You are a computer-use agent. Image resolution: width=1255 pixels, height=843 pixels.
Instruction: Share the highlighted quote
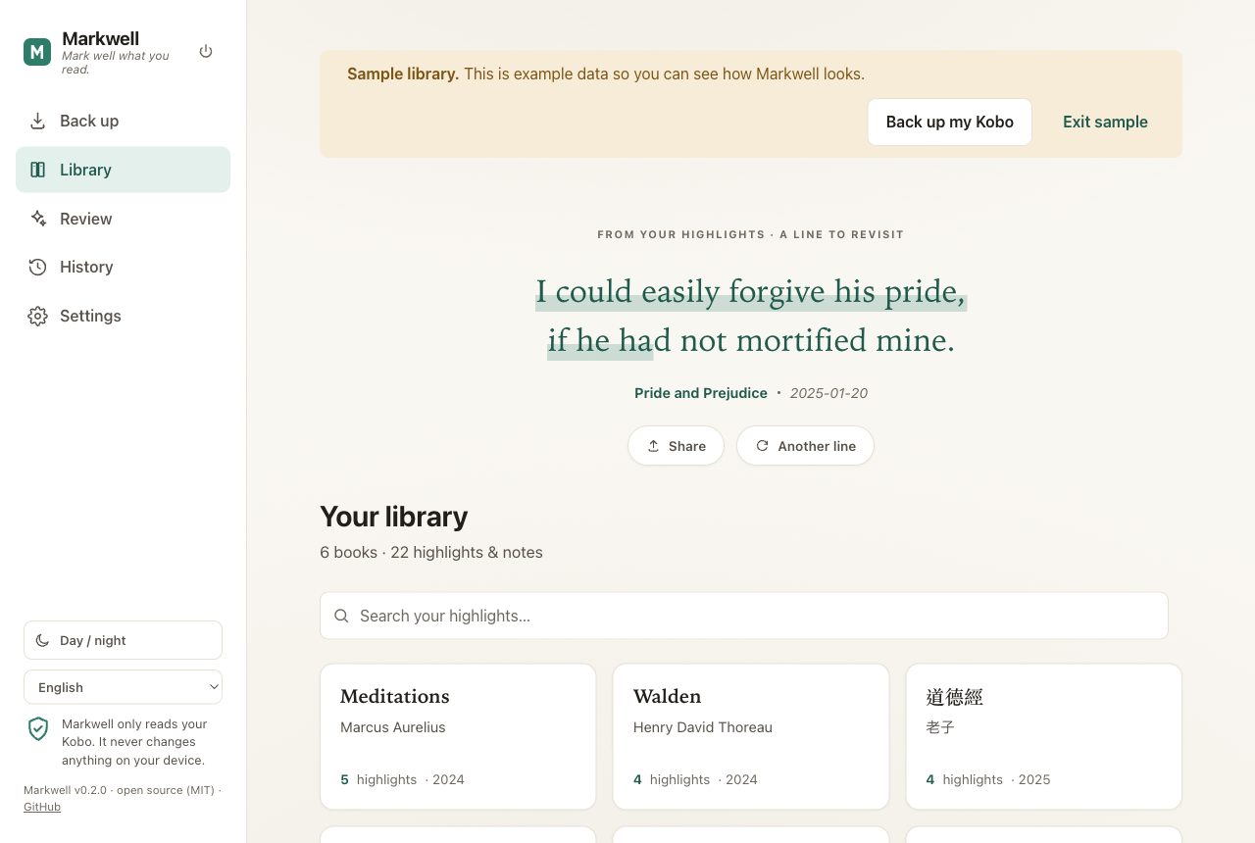coord(676,446)
